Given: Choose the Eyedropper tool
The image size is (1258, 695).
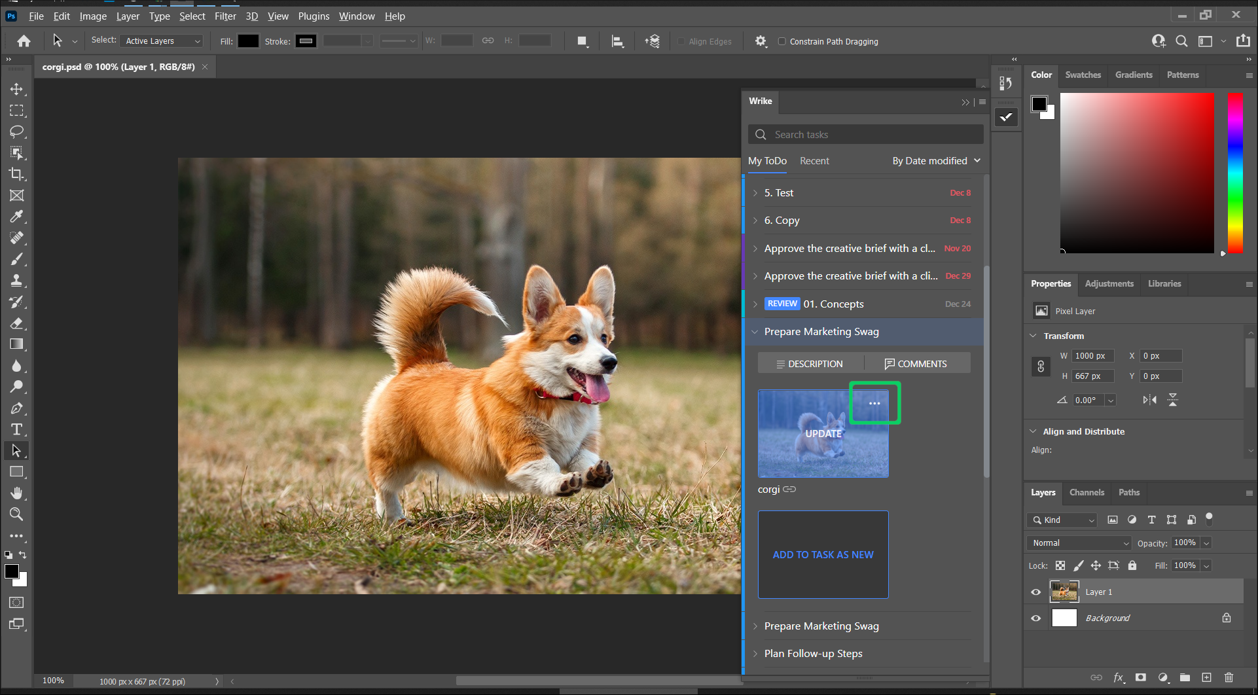Looking at the screenshot, I should pyautogui.click(x=17, y=217).
